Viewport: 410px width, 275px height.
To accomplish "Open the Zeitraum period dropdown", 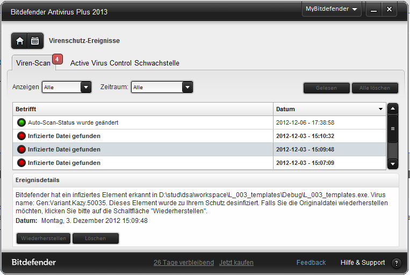I will 162,87.
